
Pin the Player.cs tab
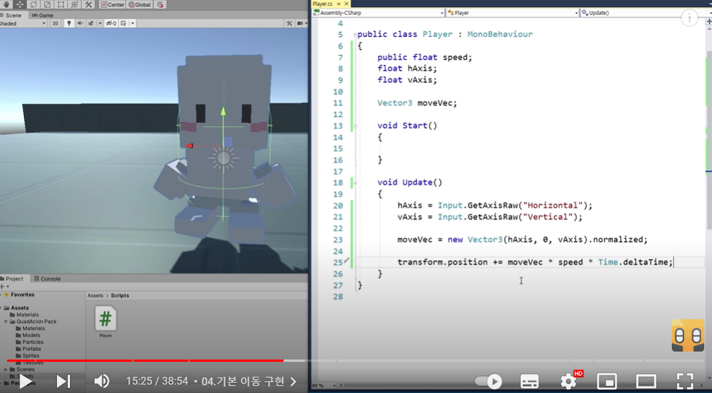[338, 4]
